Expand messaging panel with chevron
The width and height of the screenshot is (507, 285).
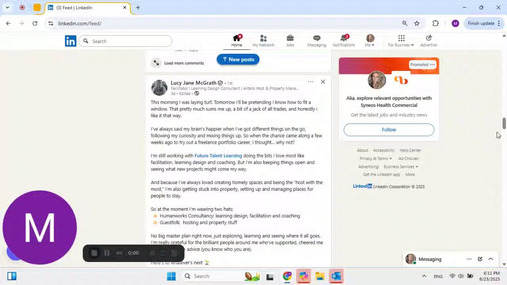click(491, 259)
